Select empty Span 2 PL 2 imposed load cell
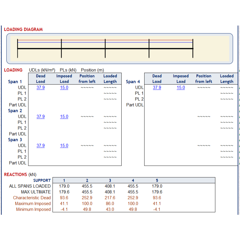The height and width of the screenshot is (240, 240). (x=64, y=128)
